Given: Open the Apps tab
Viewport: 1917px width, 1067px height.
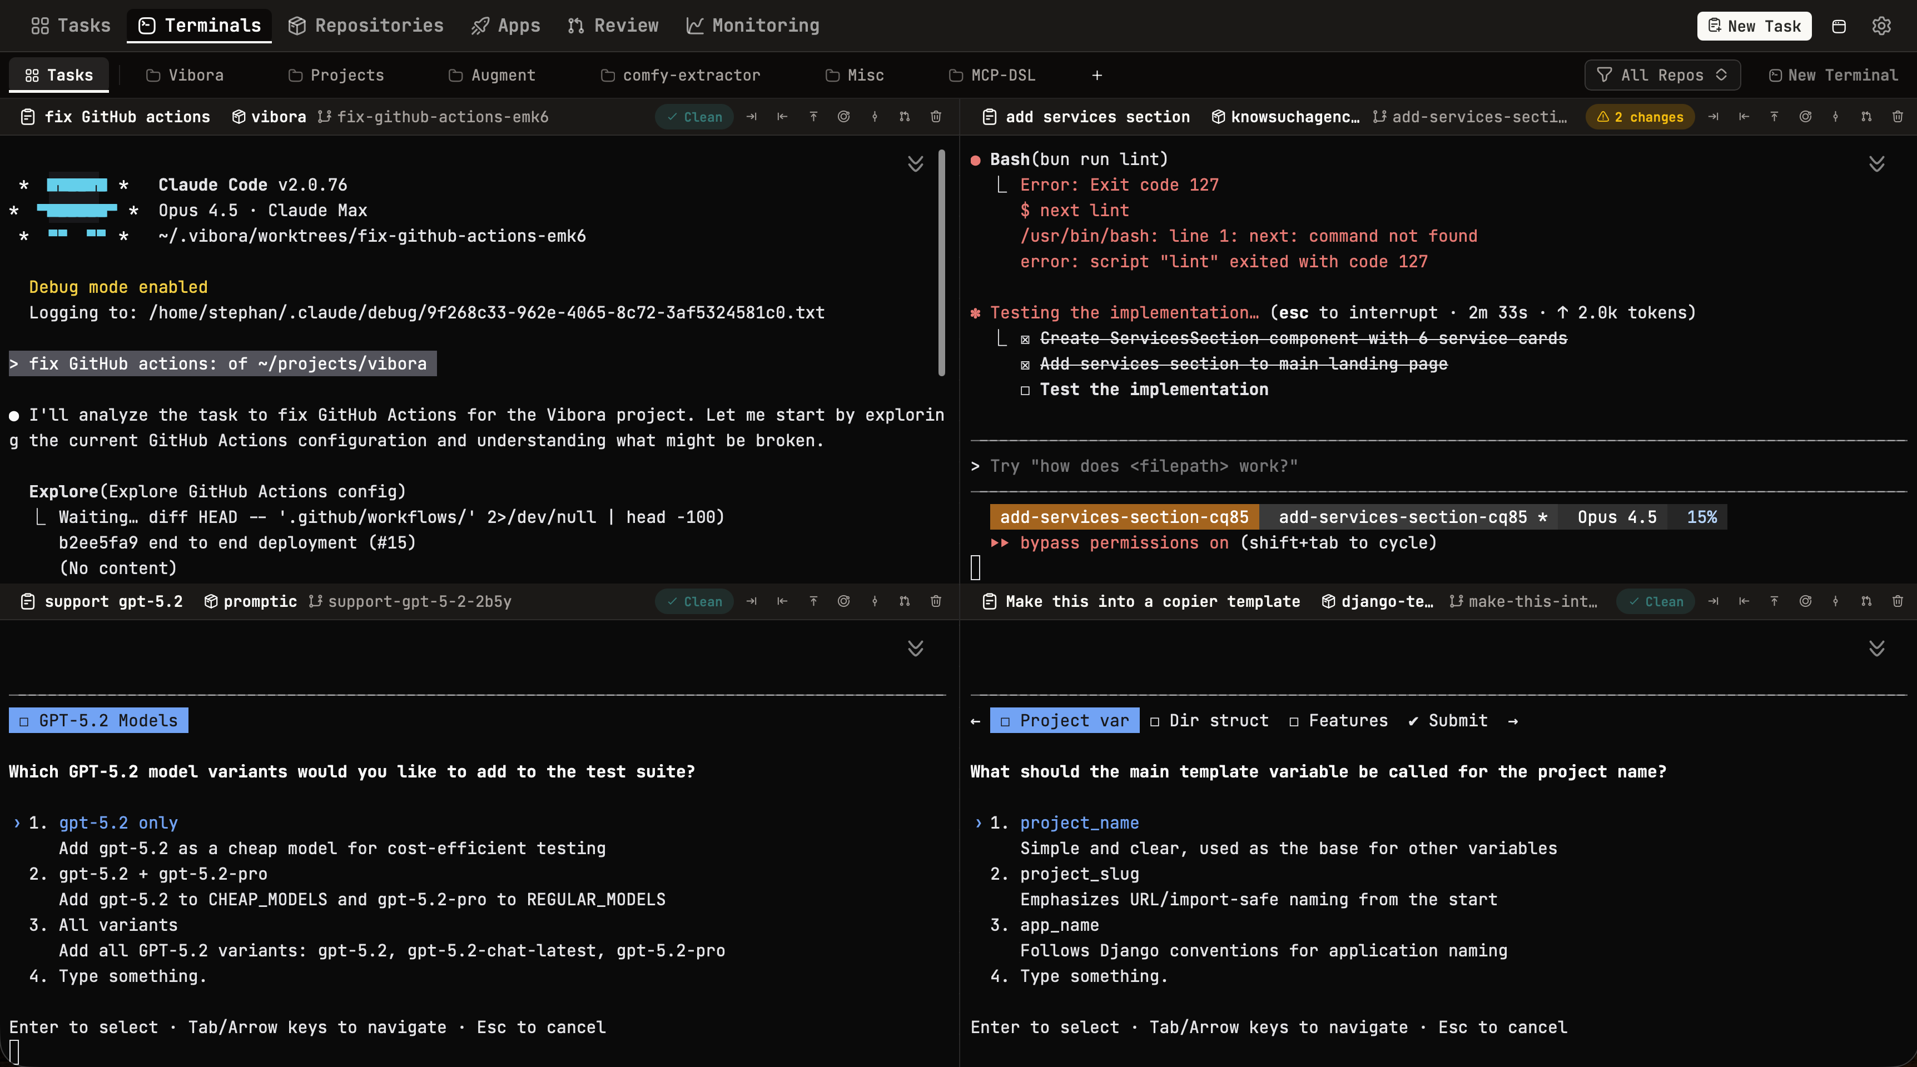Looking at the screenshot, I should (x=506, y=26).
